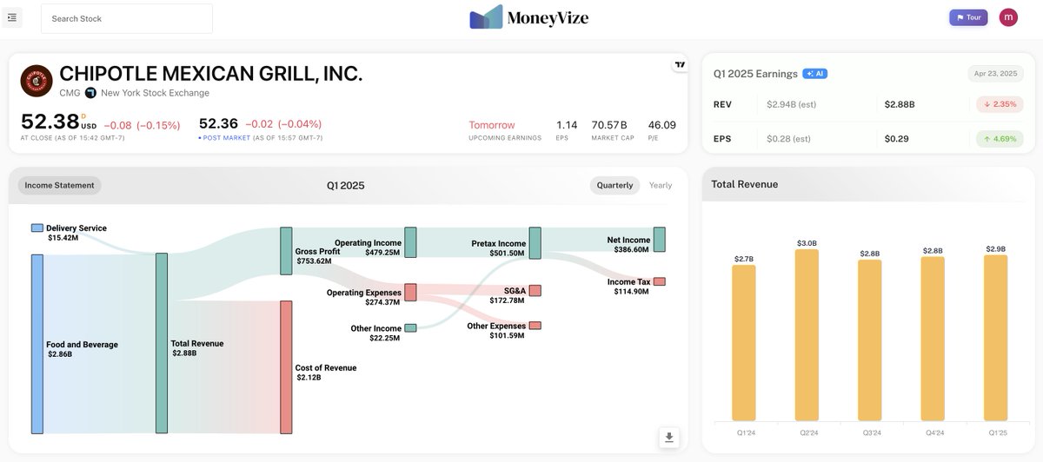The image size is (1043, 462).
Task: Click the Total Revenue chart title
Action: 745,184
